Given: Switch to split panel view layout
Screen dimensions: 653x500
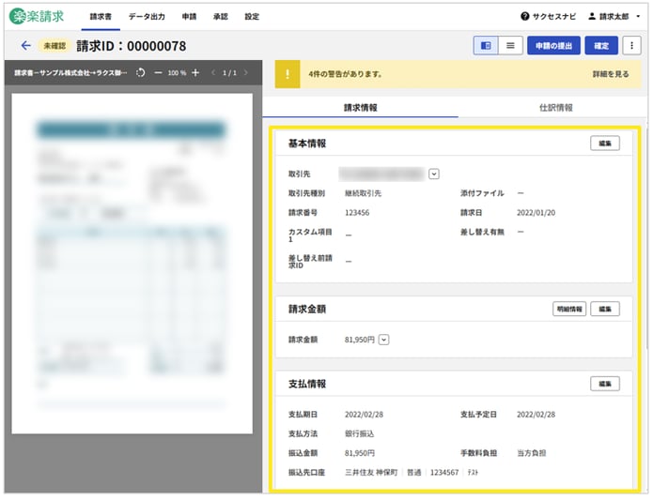Looking at the screenshot, I should click(x=486, y=45).
